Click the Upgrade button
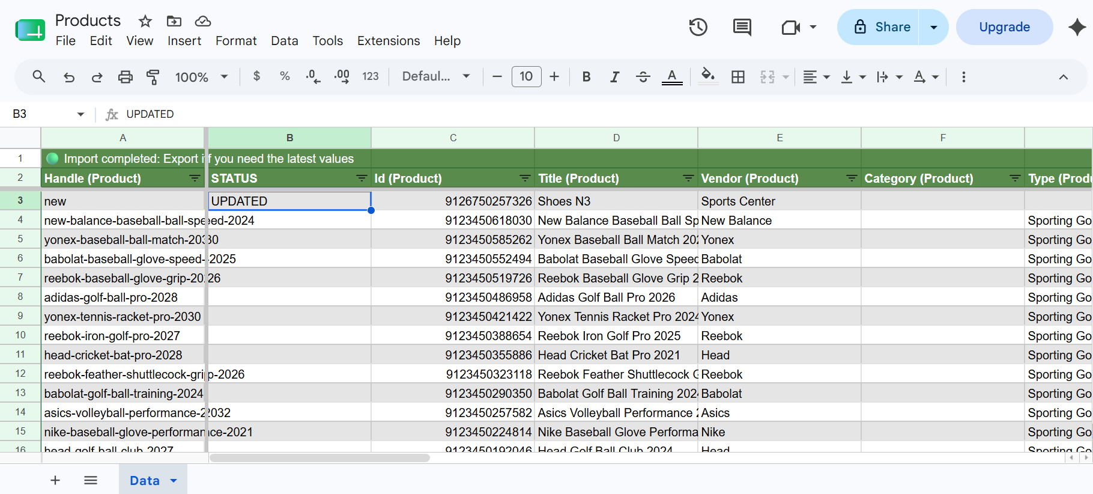This screenshot has width=1093, height=494. 1005,27
